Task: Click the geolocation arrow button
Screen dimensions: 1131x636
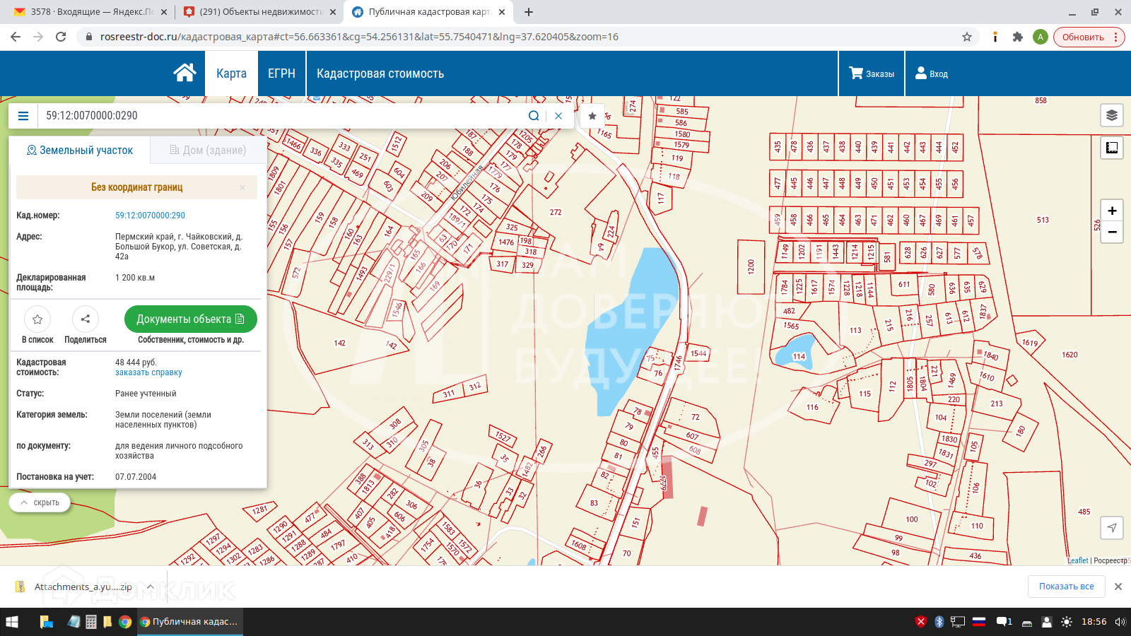Action: coord(1112,527)
